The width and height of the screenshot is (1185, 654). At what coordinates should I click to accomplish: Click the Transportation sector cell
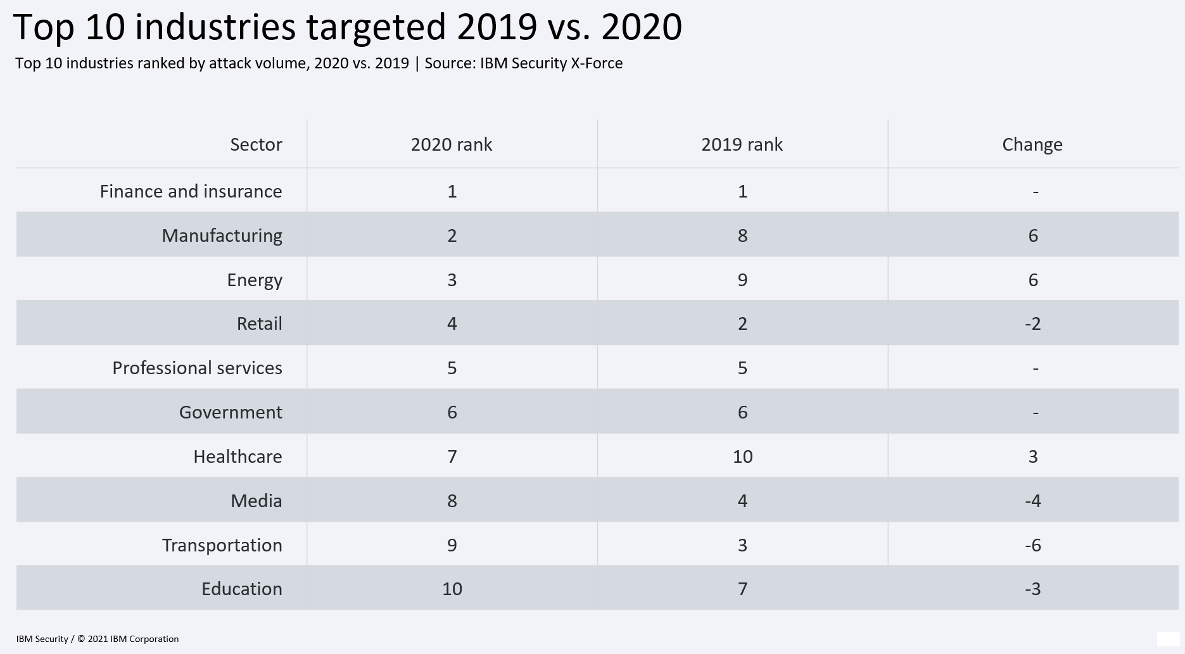pyautogui.click(x=222, y=545)
